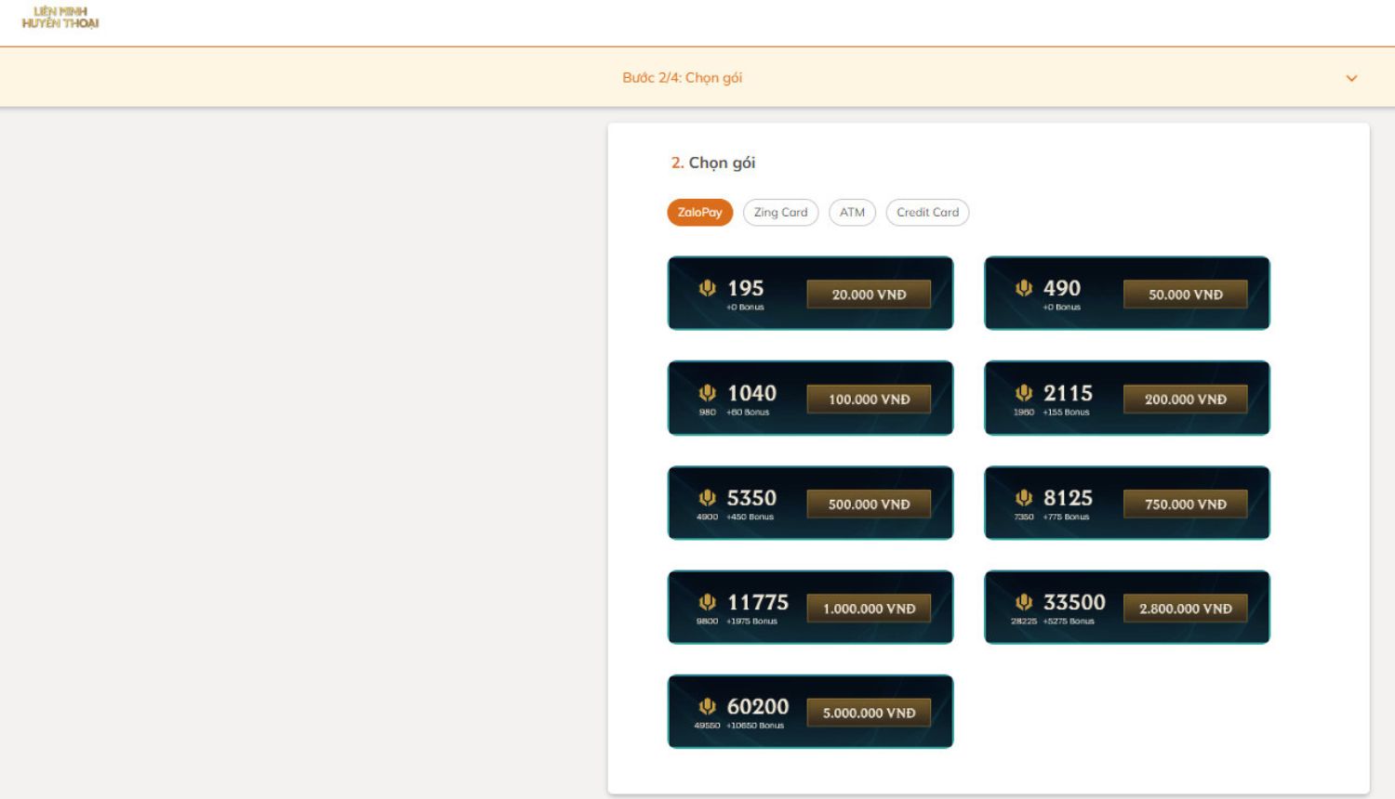Image resolution: width=1395 pixels, height=799 pixels.
Task: Select the ZaloPay payment tab
Action: click(x=700, y=213)
